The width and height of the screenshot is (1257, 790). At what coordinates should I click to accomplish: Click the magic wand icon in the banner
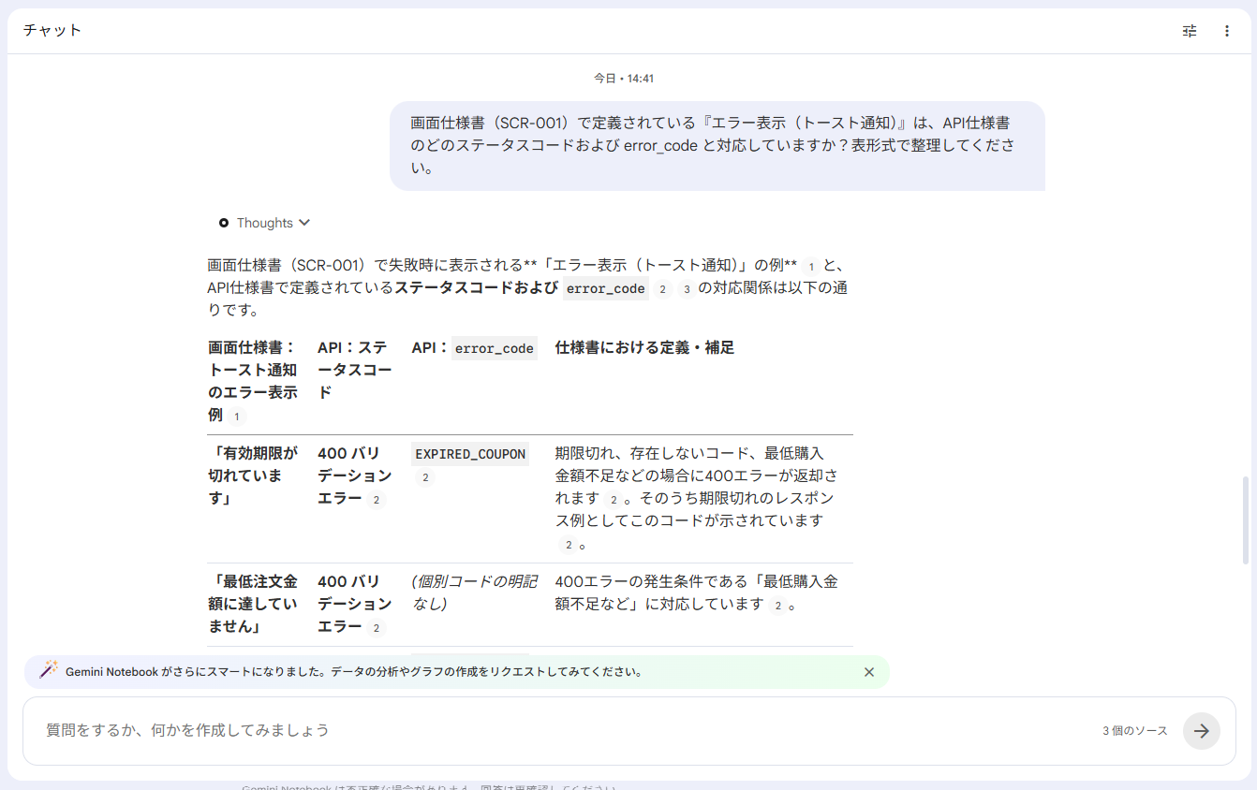(49, 670)
